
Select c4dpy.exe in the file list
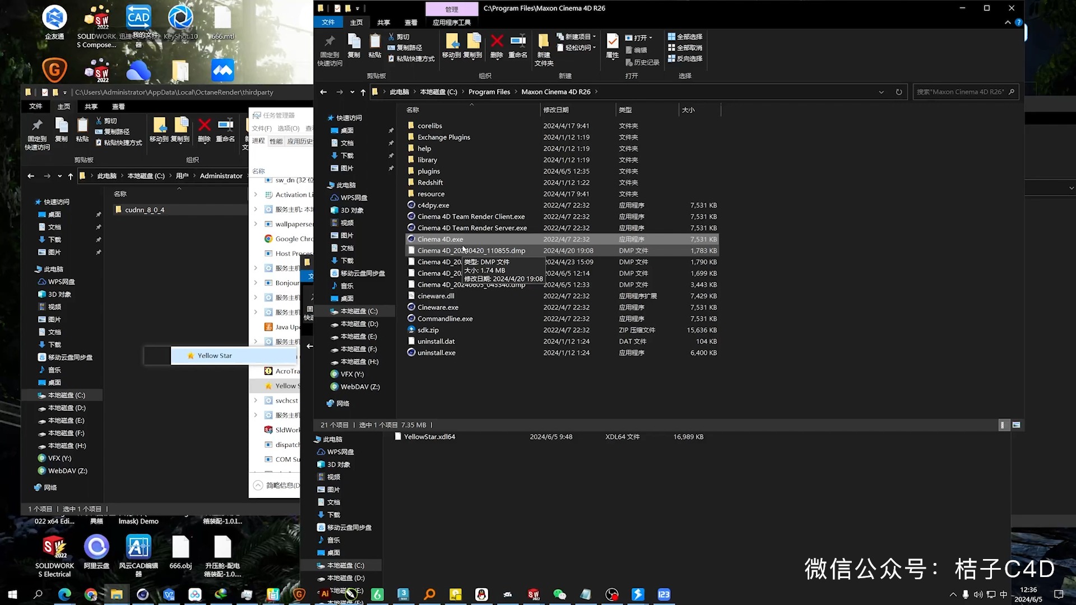pyautogui.click(x=561, y=206)
